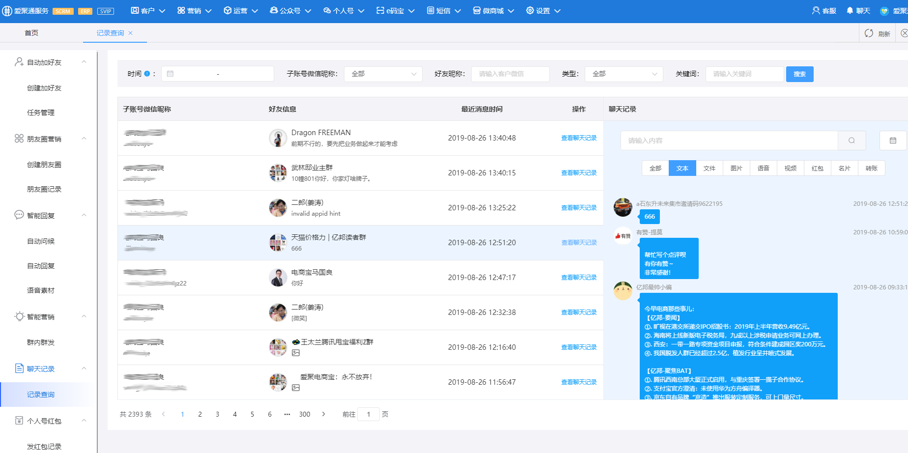Click the 聊天 bell icon in header

[x=850, y=10]
